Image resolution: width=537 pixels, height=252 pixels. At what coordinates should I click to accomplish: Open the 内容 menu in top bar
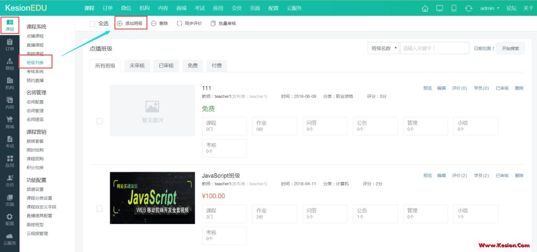(x=163, y=8)
